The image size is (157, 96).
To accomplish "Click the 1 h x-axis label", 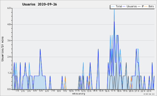I will [x=17, y=91].
